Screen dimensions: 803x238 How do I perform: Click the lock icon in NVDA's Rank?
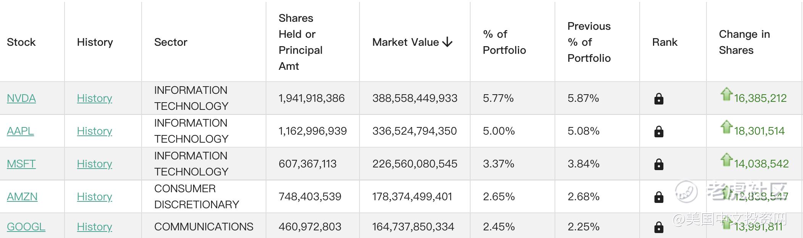tap(659, 99)
